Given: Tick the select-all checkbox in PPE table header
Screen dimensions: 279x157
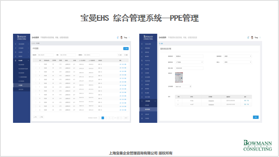Looking at the screenshot, I should 36,61.
